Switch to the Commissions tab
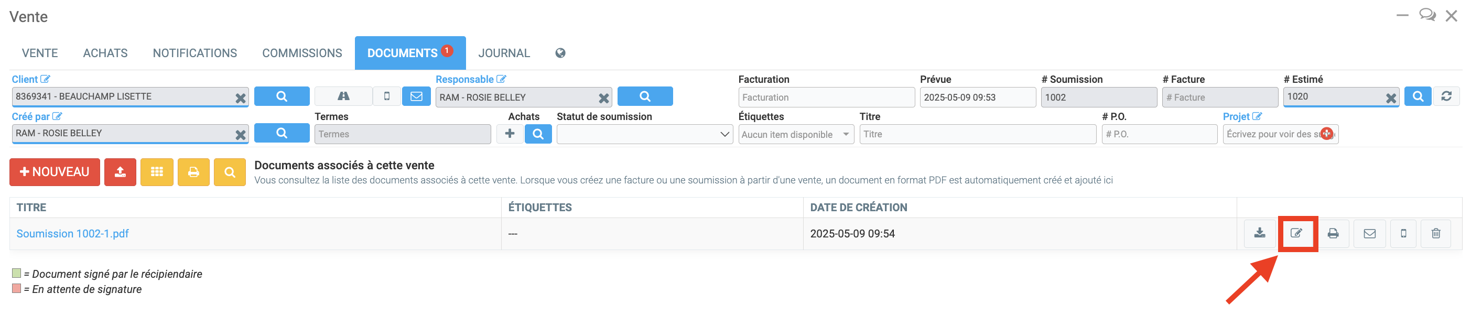 (301, 53)
